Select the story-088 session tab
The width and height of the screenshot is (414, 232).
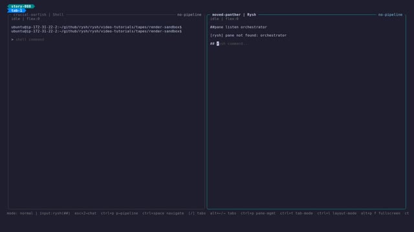click(x=21, y=6)
